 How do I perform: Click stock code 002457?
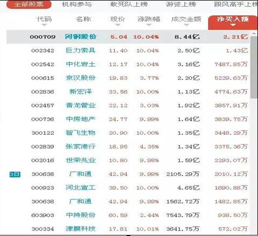coord(43,105)
